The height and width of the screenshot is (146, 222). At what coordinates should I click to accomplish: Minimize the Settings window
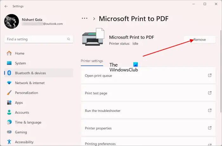pyautogui.click(x=193, y=4)
